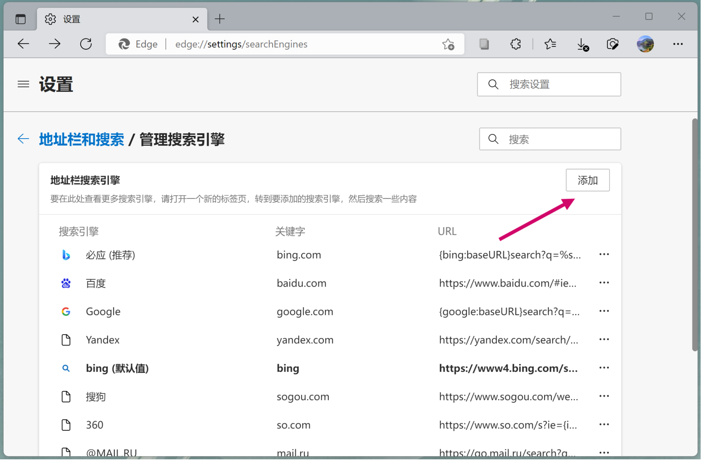
Task: Open more actions for Yandex
Action: click(x=604, y=340)
